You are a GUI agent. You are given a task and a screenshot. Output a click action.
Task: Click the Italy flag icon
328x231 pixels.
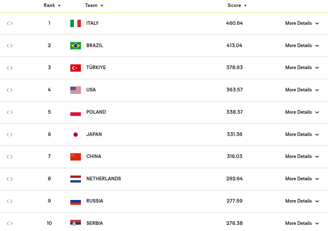pyautogui.click(x=75, y=23)
